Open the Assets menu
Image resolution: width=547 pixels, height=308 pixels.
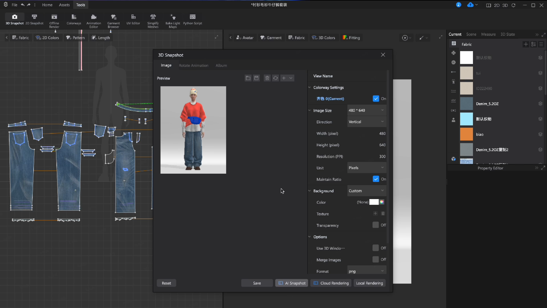pyautogui.click(x=64, y=5)
